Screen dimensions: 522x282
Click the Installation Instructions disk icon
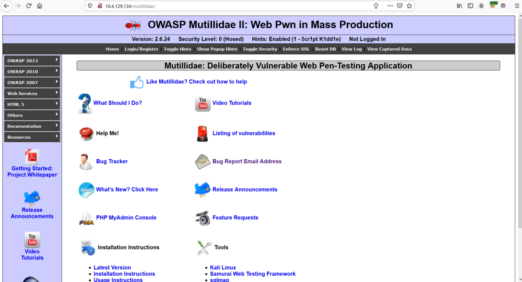[x=88, y=248]
